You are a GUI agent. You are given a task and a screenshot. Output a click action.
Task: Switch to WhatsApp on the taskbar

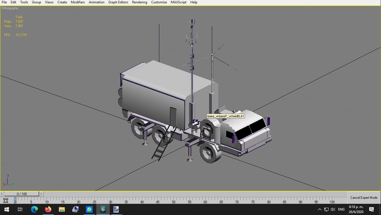click(x=89, y=209)
